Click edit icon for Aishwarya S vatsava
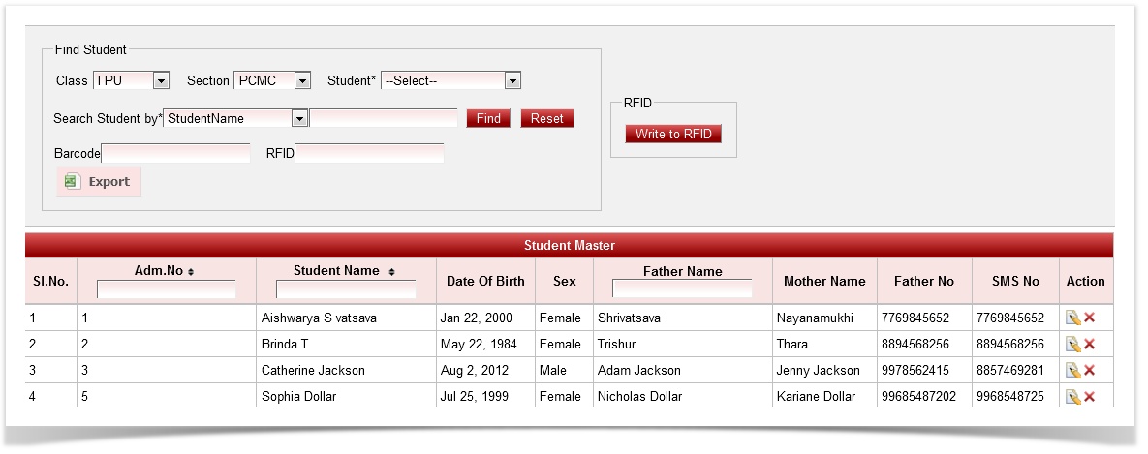 pos(1072,318)
